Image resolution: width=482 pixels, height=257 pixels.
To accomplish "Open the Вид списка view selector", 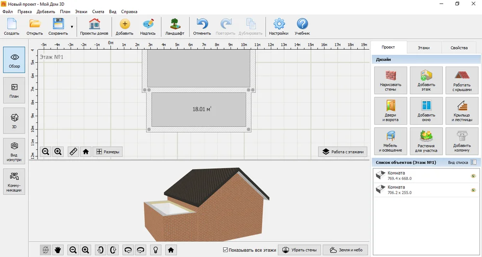I will (462, 162).
